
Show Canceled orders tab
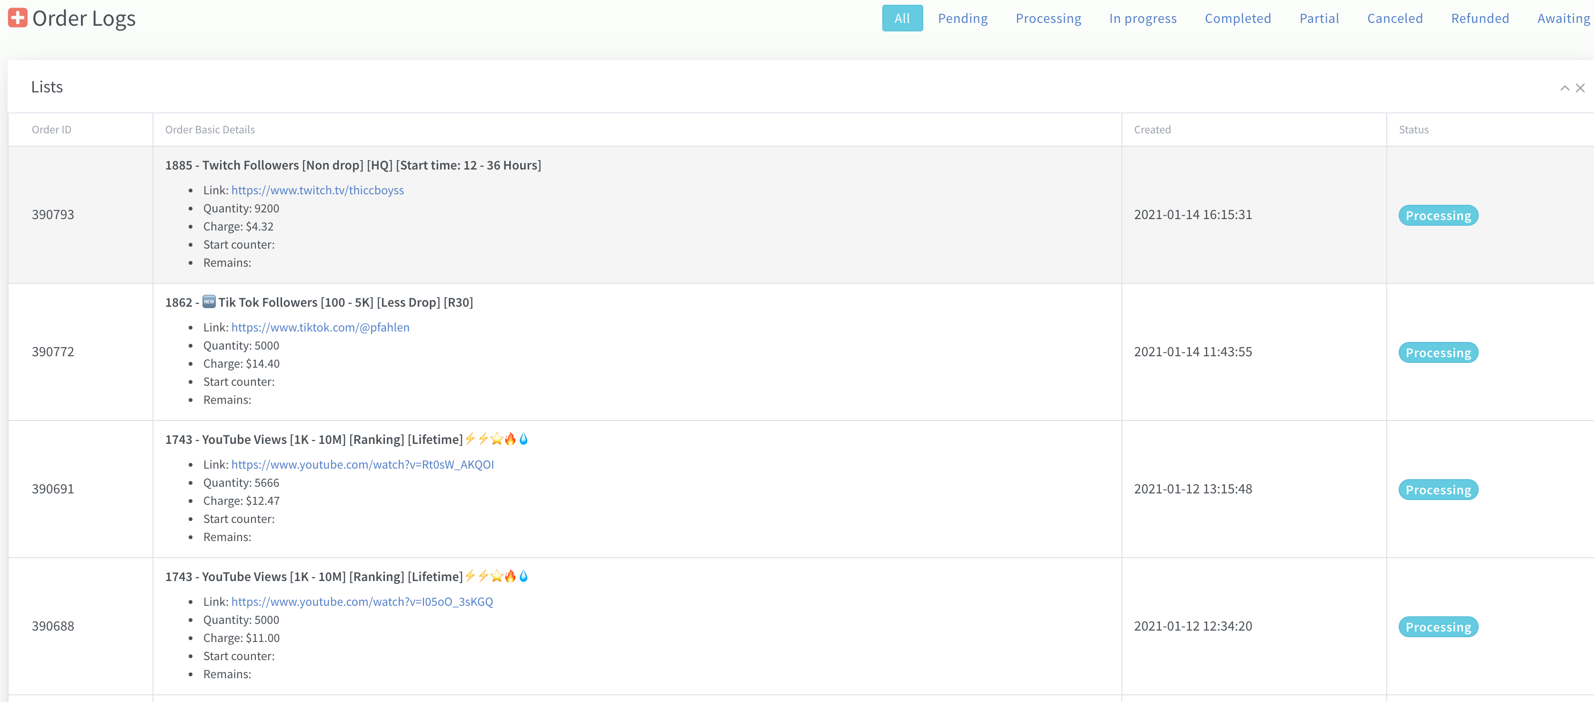coord(1394,18)
